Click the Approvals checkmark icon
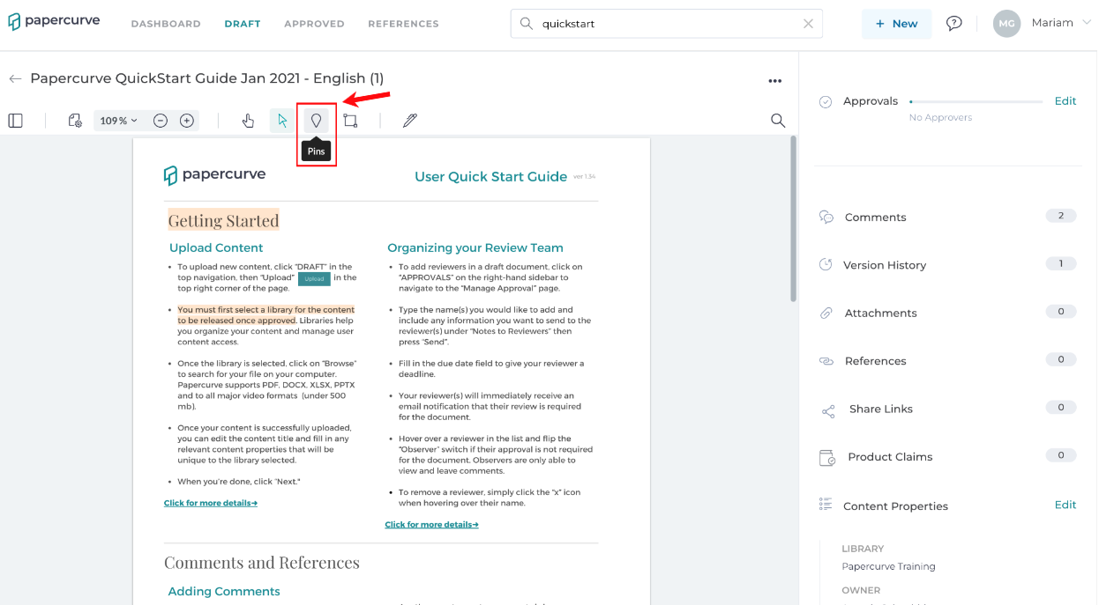 pos(826,102)
